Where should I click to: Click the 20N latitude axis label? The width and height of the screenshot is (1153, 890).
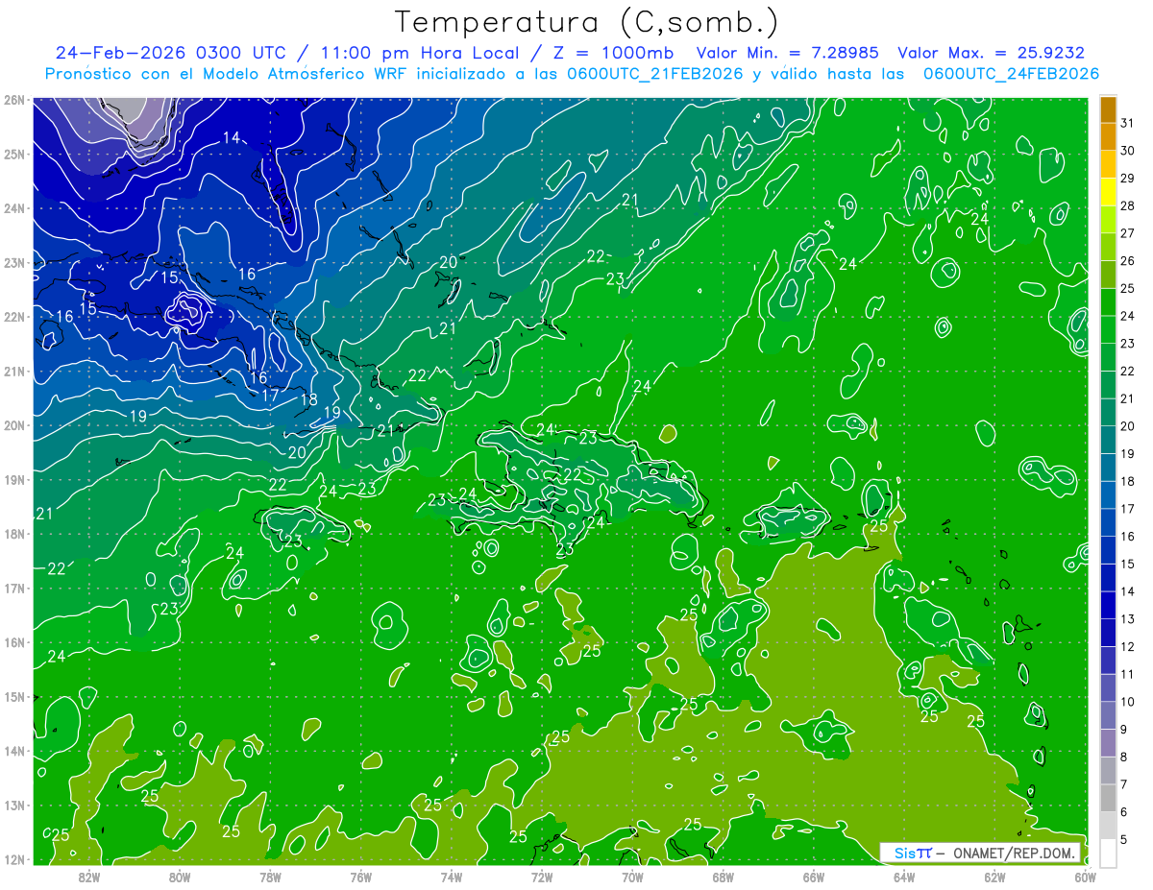coord(14,425)
